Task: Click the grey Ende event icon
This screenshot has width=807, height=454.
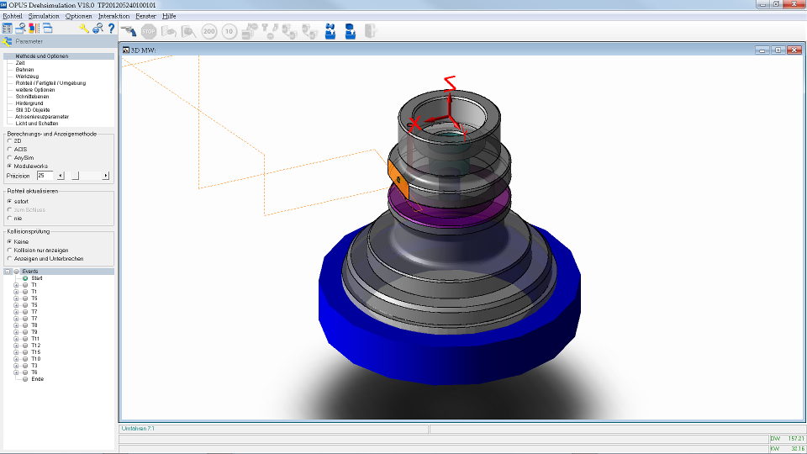Action: [25, 379]
